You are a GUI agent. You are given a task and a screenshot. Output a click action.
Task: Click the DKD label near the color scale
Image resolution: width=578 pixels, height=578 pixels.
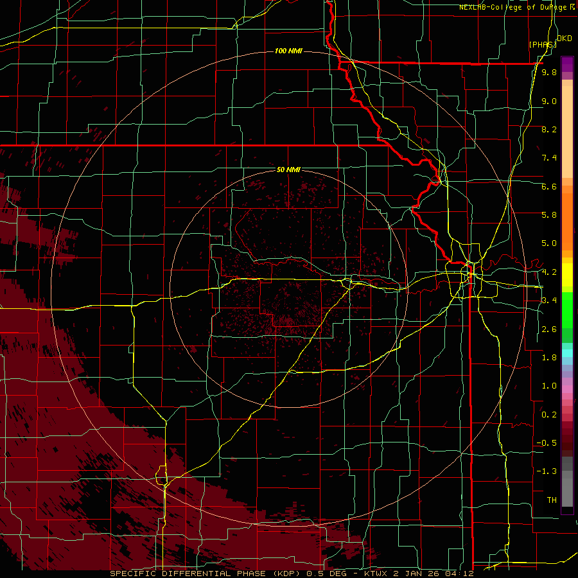(565, 39)
